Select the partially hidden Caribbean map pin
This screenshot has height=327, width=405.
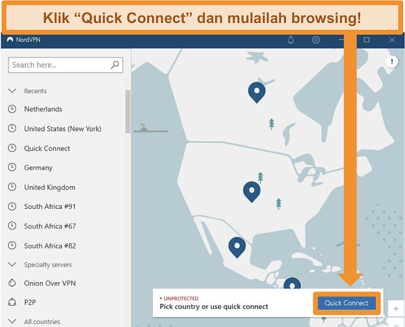tap(292, 283)
